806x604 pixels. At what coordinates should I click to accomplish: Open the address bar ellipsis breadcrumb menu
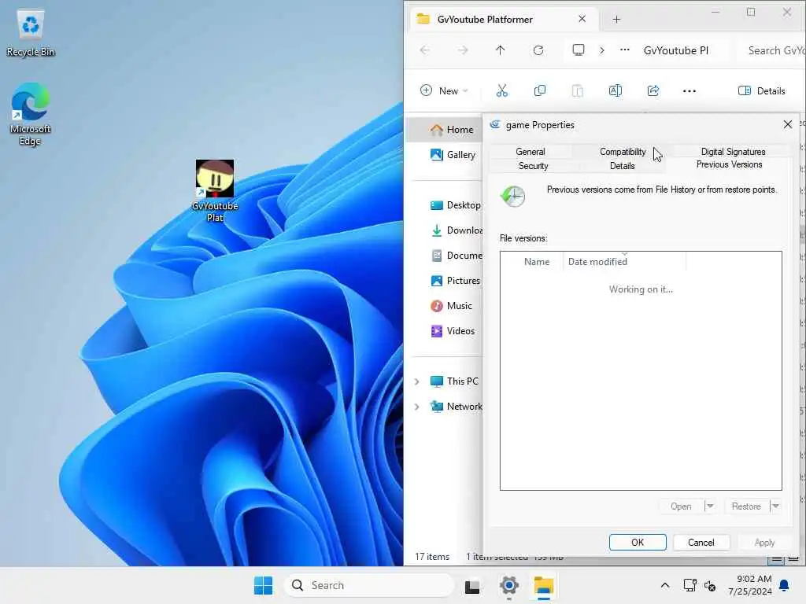coord(624,50)
